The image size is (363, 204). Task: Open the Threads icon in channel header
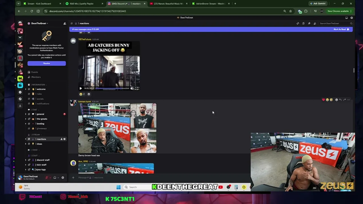pyautogui.click(x=298, y=24)
